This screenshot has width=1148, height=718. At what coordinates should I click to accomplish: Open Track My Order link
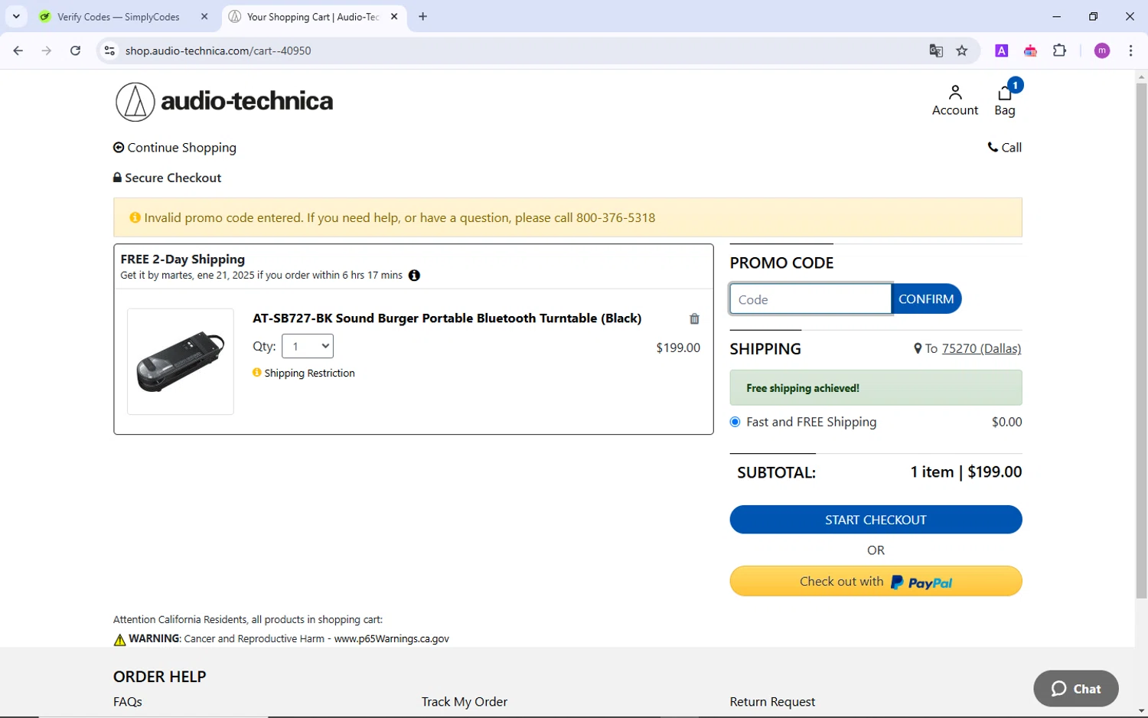tap(465, 702)
